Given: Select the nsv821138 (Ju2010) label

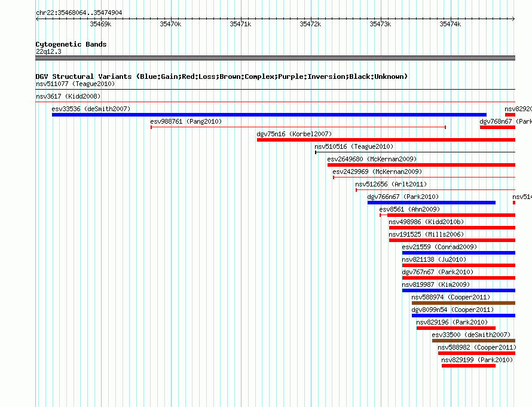Looking at the screenshot, I should coord(434,259).
